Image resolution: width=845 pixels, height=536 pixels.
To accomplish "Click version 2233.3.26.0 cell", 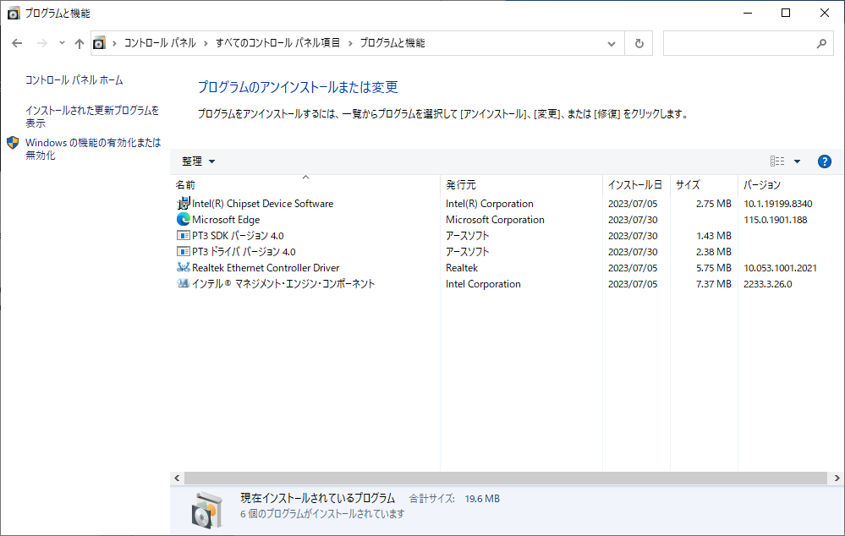I will click(768, 284).
